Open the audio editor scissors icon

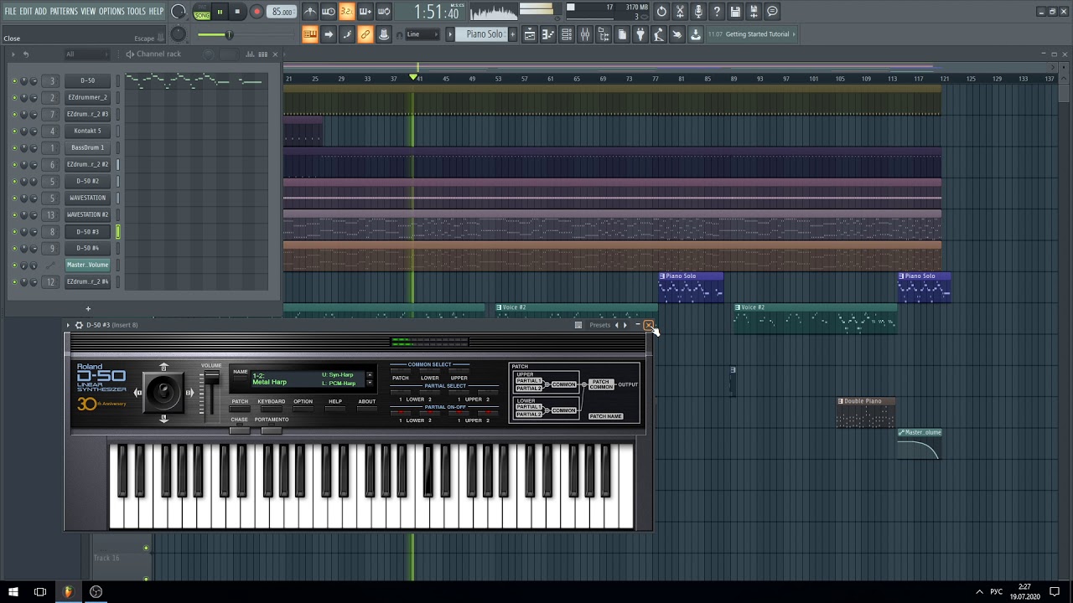[680, 12]
